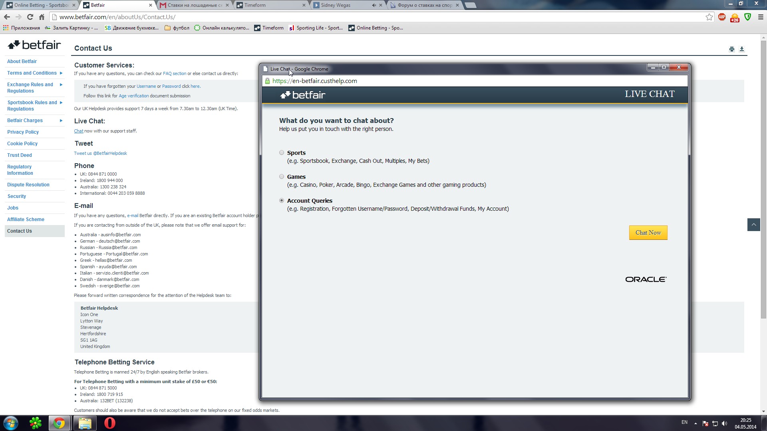Switch to the Sidney Wegas tab
Viewport: 767px width, 431px height.
(x=347, y=5)
